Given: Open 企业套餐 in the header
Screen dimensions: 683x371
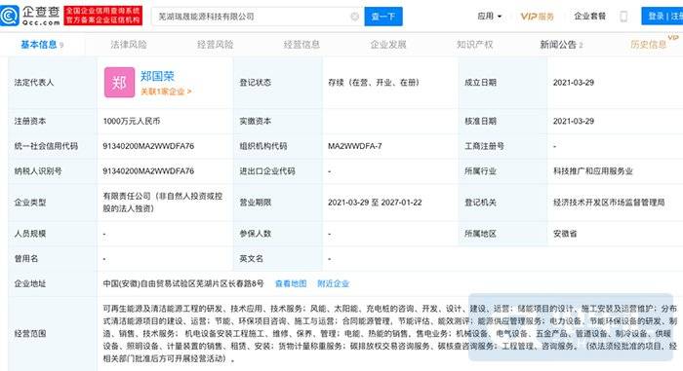Looking at the screenshot, I should [589, 17].
